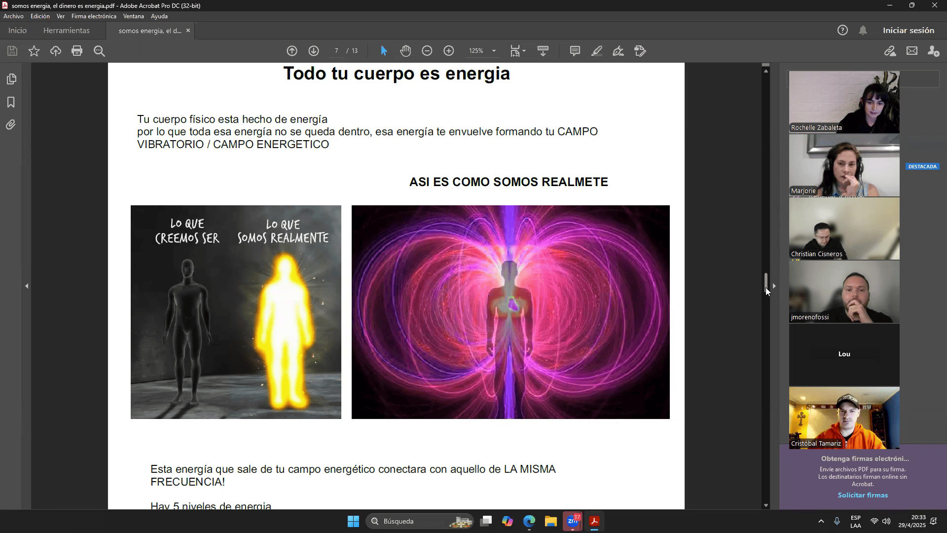
Task: Add a comment note
Action: [575, 51]
